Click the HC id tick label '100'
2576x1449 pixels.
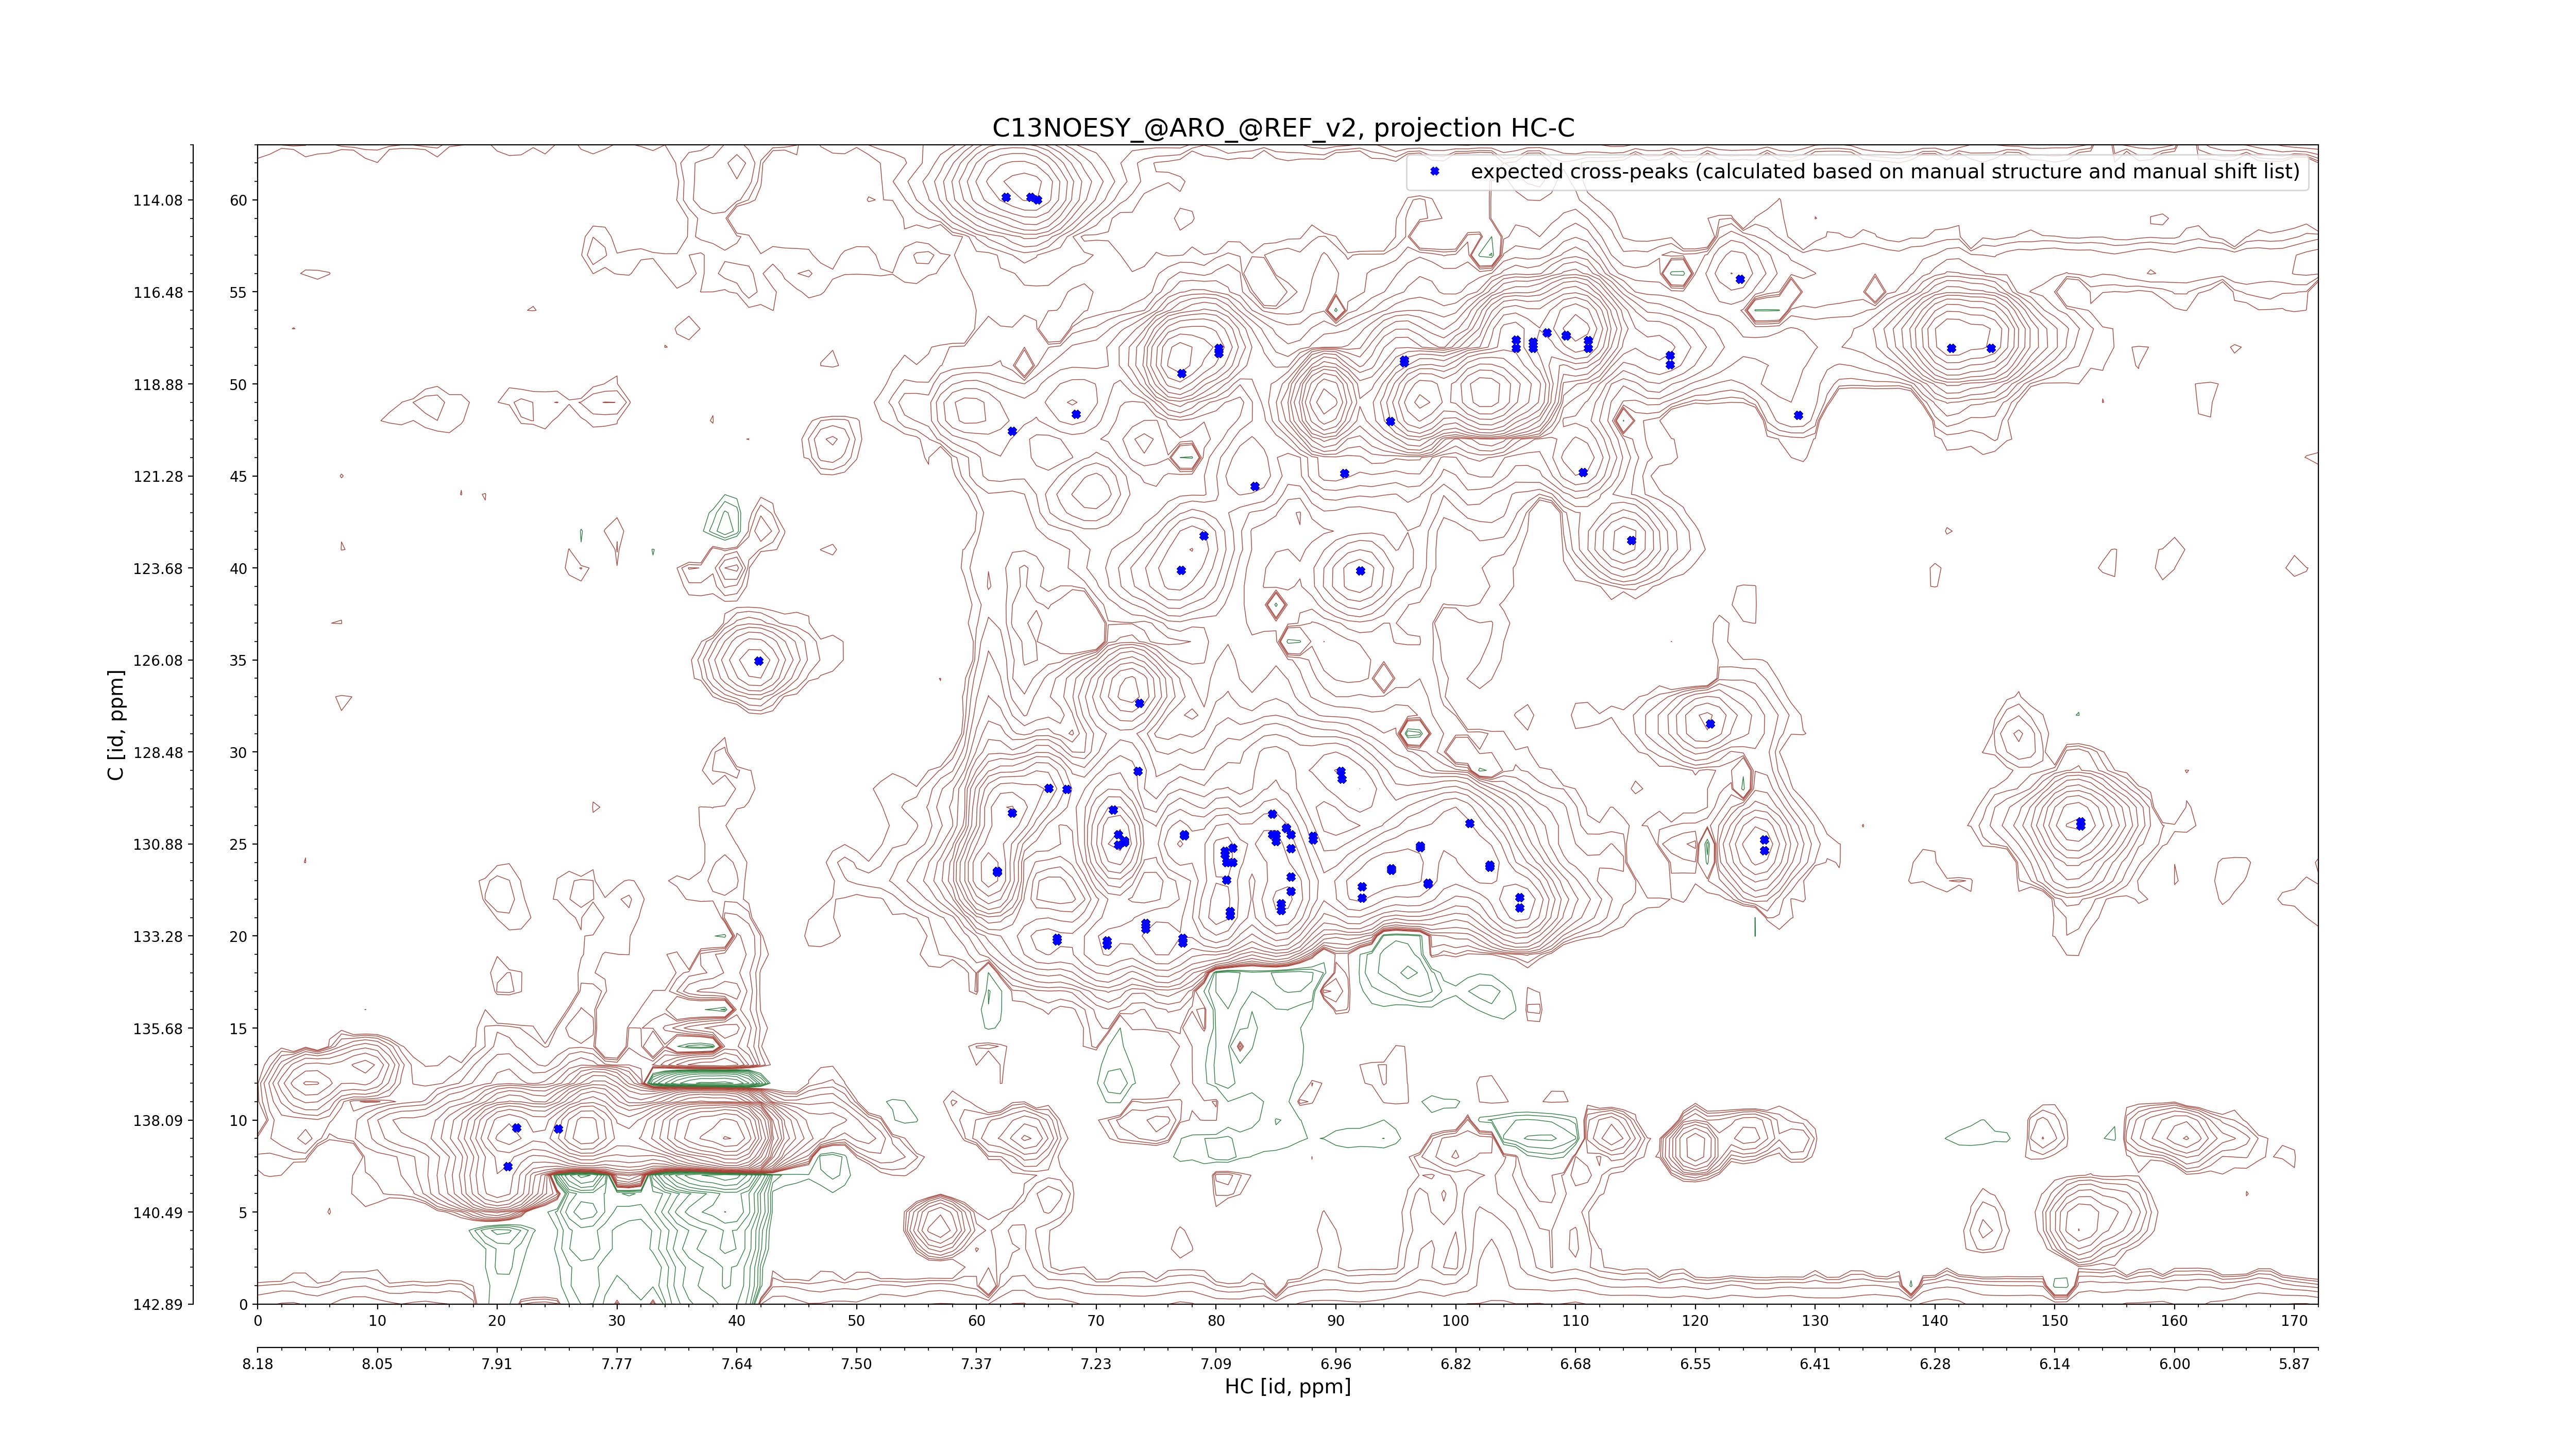point(1456,1321)
